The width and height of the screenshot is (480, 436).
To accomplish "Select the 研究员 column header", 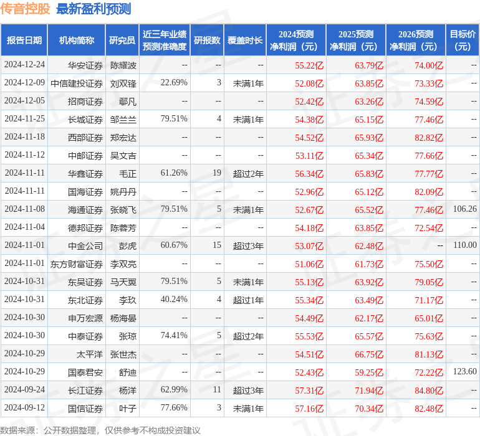I will point(122,40).
